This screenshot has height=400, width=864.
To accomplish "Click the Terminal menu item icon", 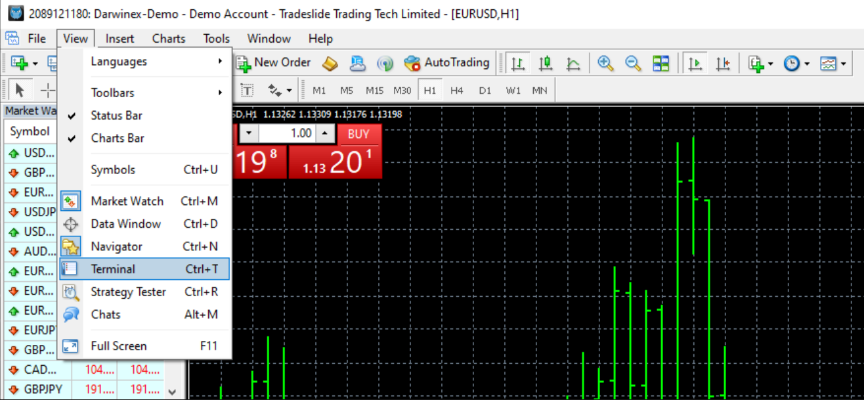I will [70, 269].
